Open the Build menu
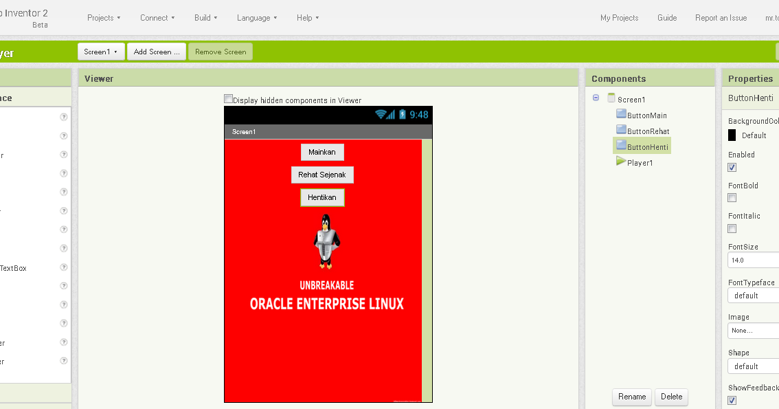Viewport: 779px width, 409px height. tap(205, 18)
